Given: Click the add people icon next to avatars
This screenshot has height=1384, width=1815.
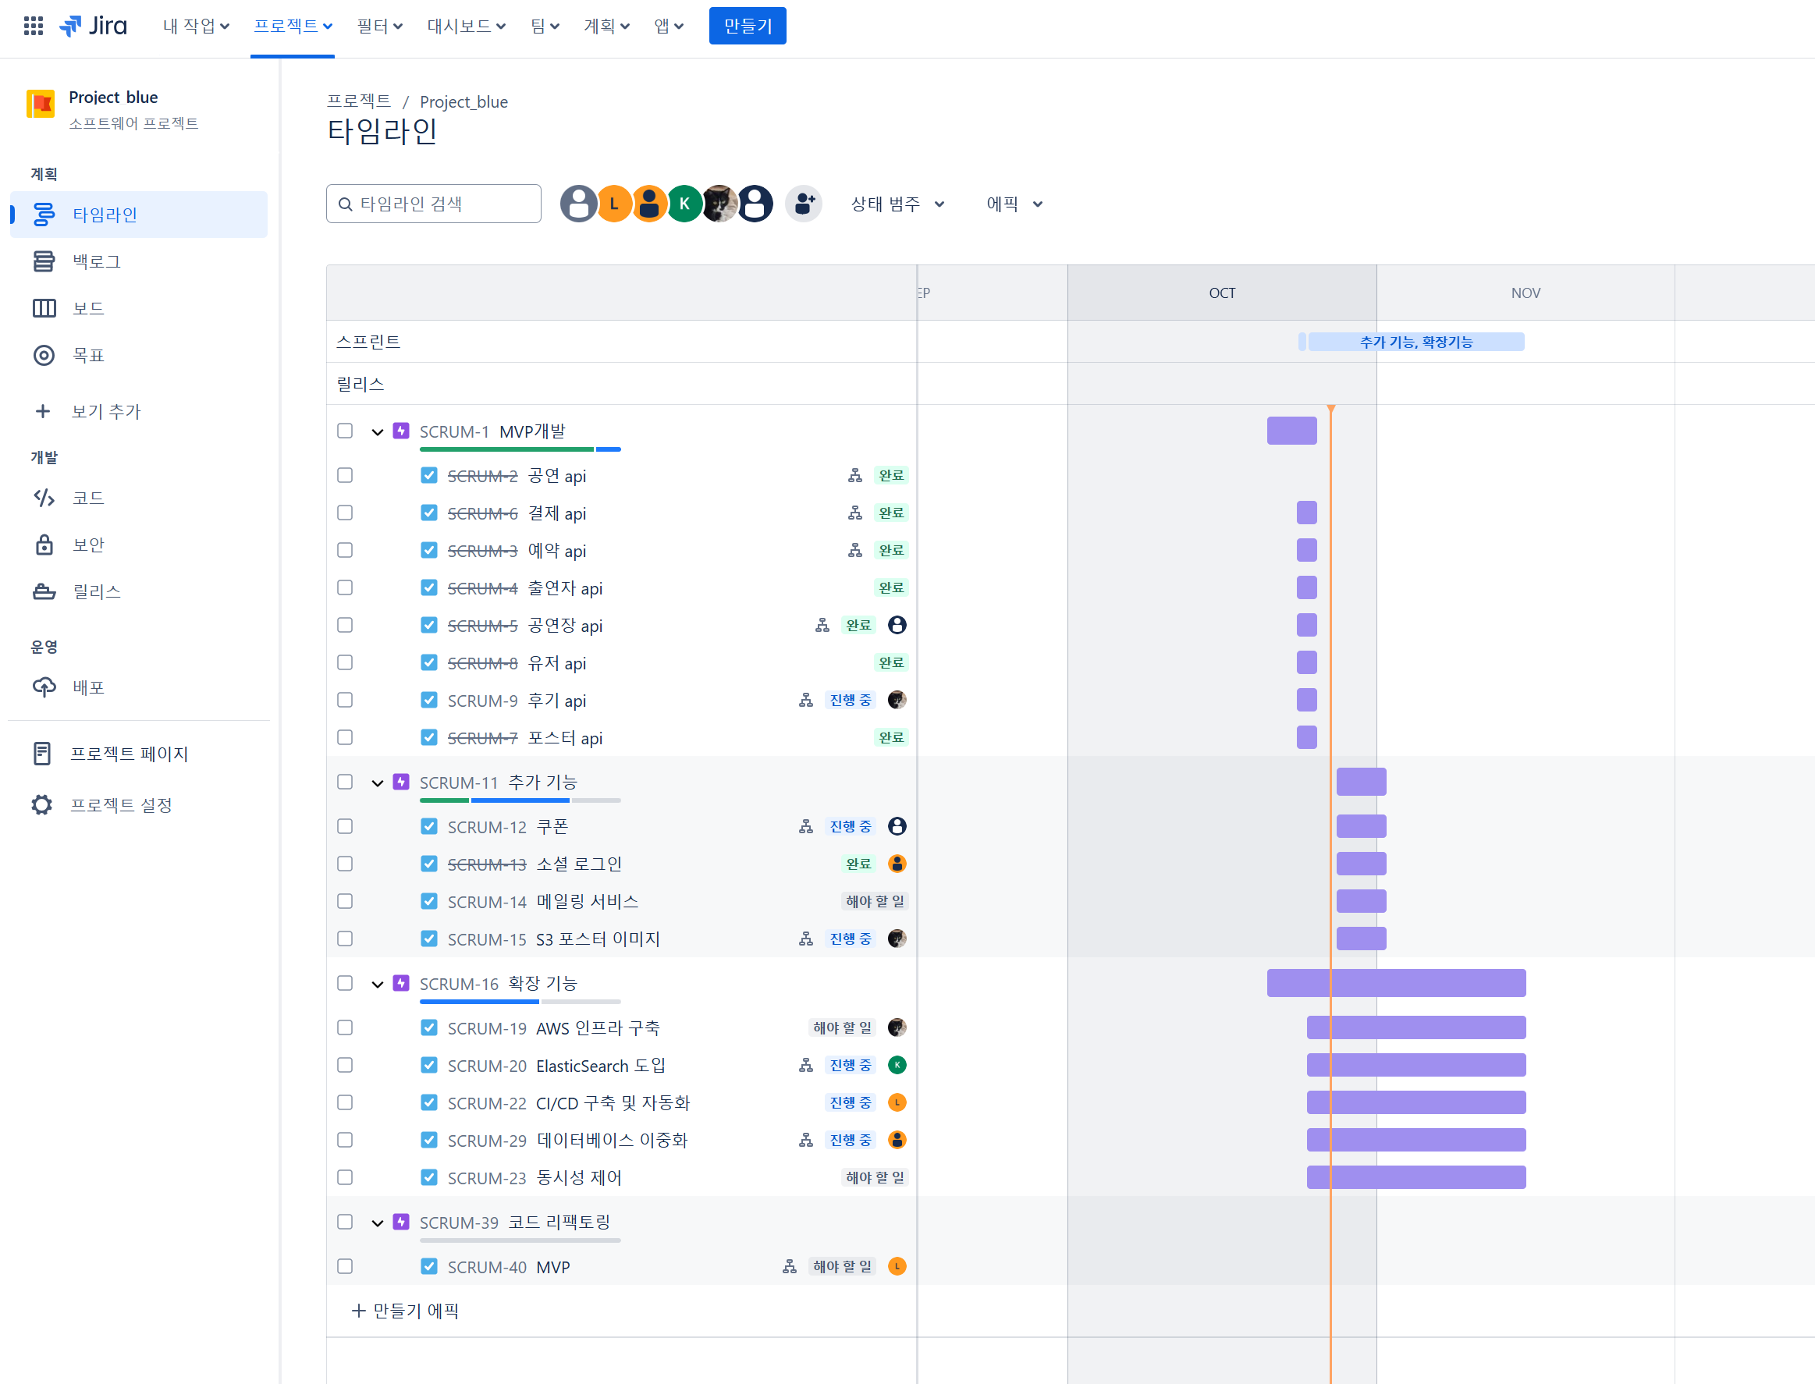Looking at the screenshot, I should tap(803, 204).
